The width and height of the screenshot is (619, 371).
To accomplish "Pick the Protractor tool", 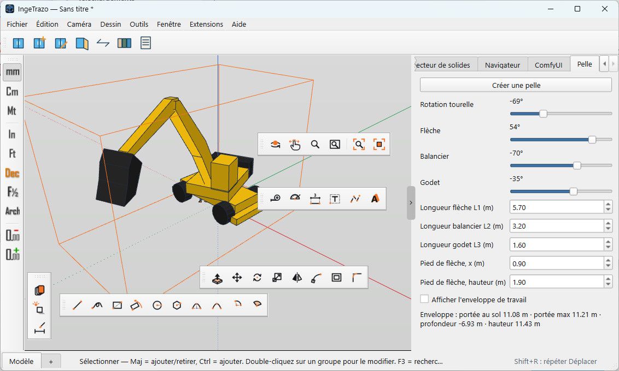I will pos(295,199).
